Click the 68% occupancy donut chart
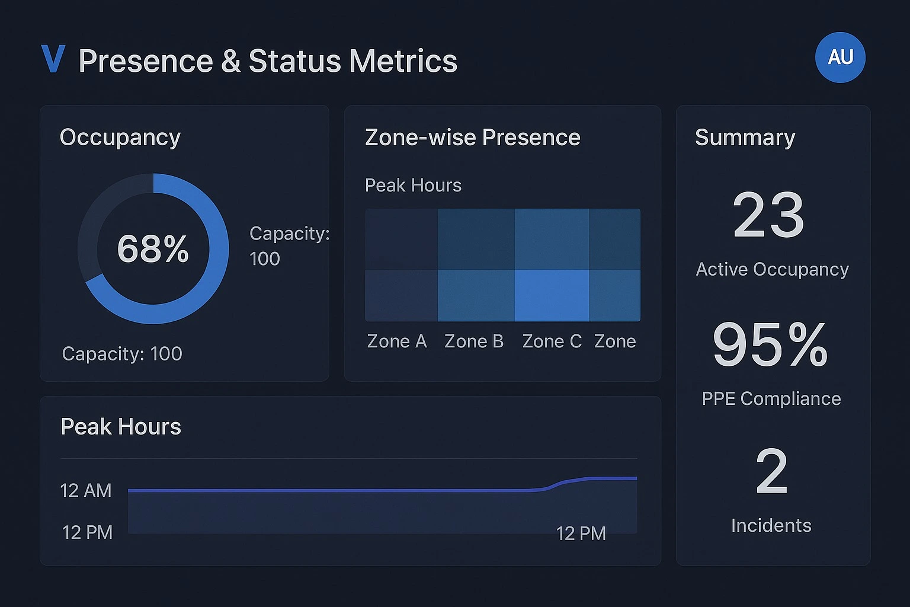The image size is (910, 607). [x=153, y=248]
